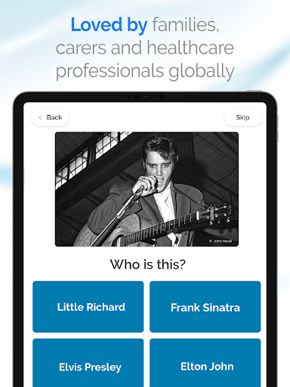
Task: Click the 'professionals globally' headline line
Action: pyautogui.click(x=145, y=71)
